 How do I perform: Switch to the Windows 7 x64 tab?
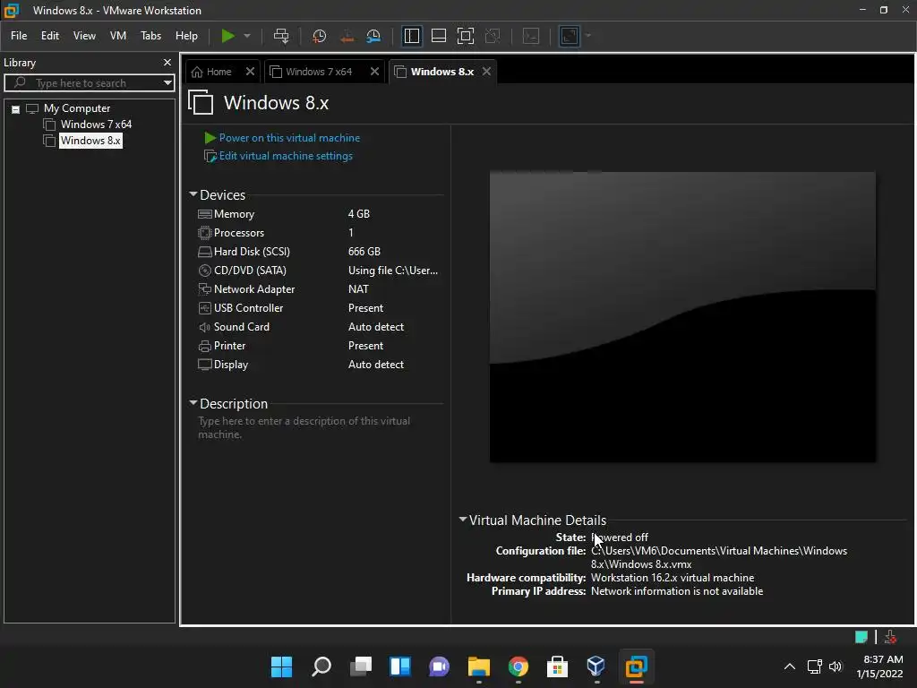tap(320, 72)
